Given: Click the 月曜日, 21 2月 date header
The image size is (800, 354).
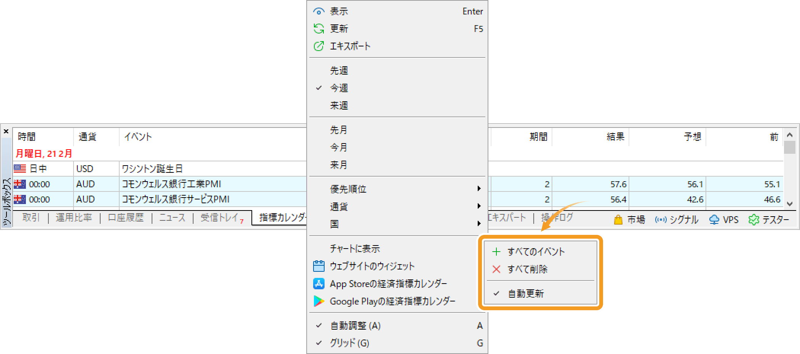Looking at the screenshot, I should [x=44, y=153].
